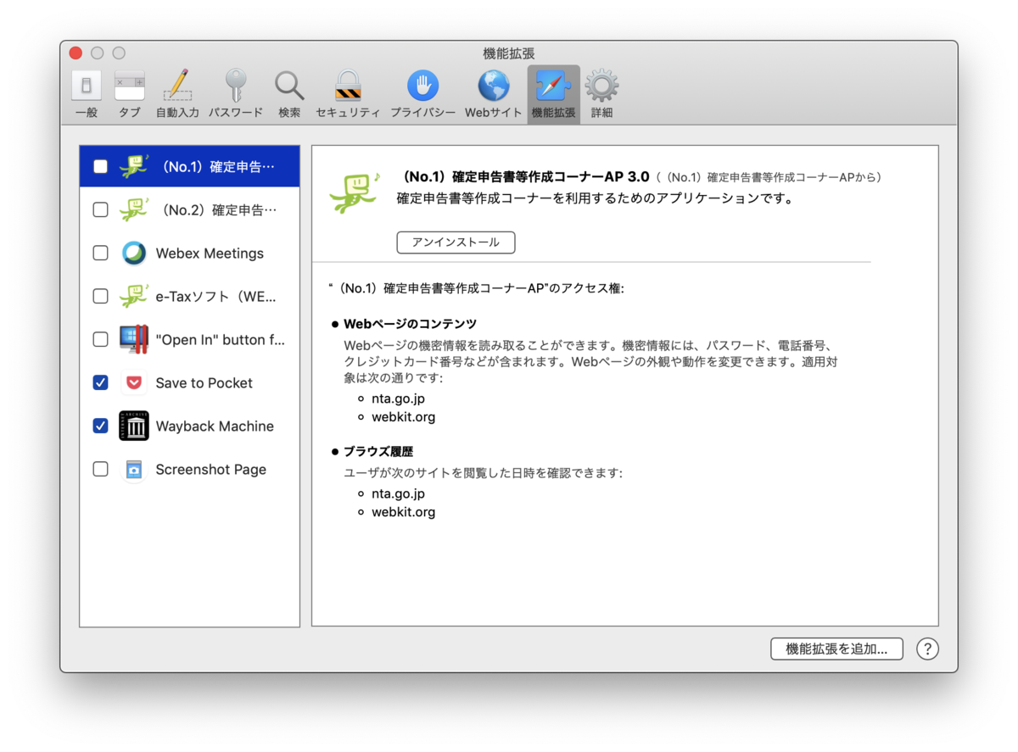This screenshot has height=752, width=1018.
Task: Click the Webex Meetings icon
Action: tap(134, 253)
